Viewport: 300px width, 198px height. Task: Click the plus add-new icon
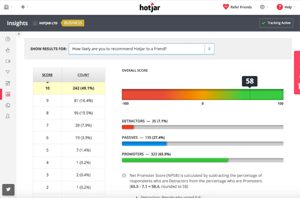(23, 7)
